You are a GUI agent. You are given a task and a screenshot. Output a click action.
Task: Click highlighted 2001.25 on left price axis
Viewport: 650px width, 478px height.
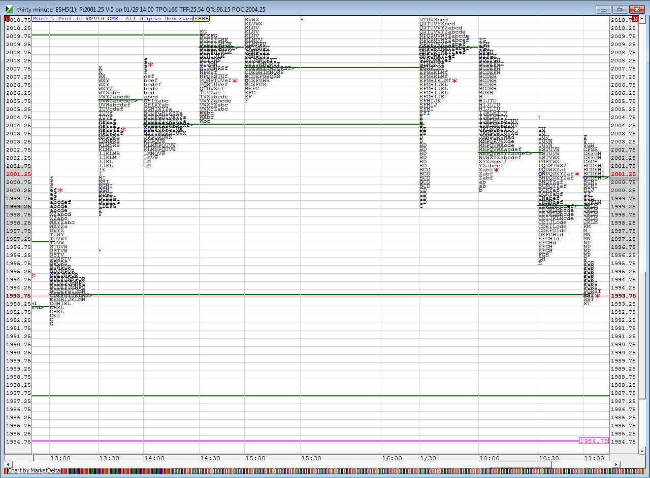(18, 174)
